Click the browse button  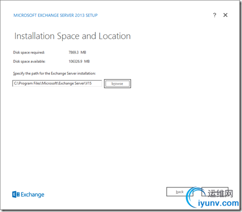tap(117, 83)
